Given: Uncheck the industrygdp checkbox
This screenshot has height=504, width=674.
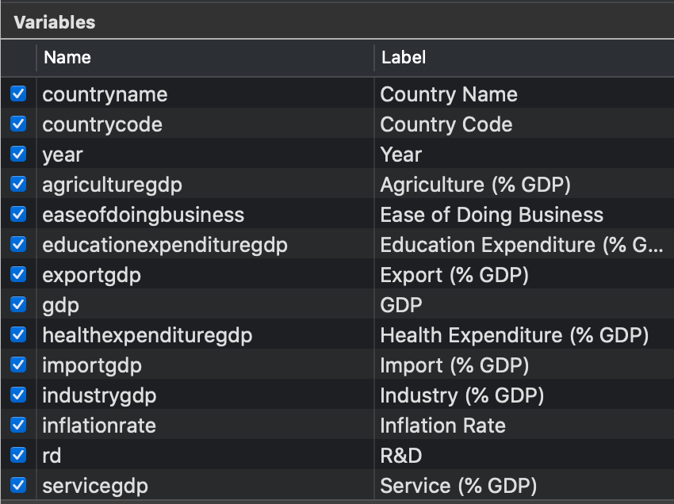Looking at the screenshot, I should coord(17,395).
